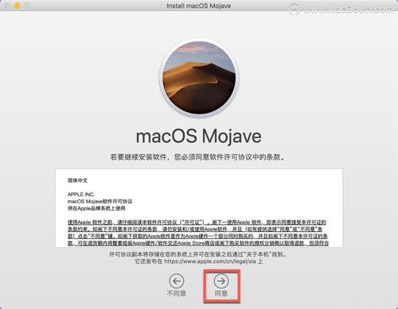The image size is (398, 309).
Task: Click the 若要继续安装软件 instruction text
Action: (198, 157)
